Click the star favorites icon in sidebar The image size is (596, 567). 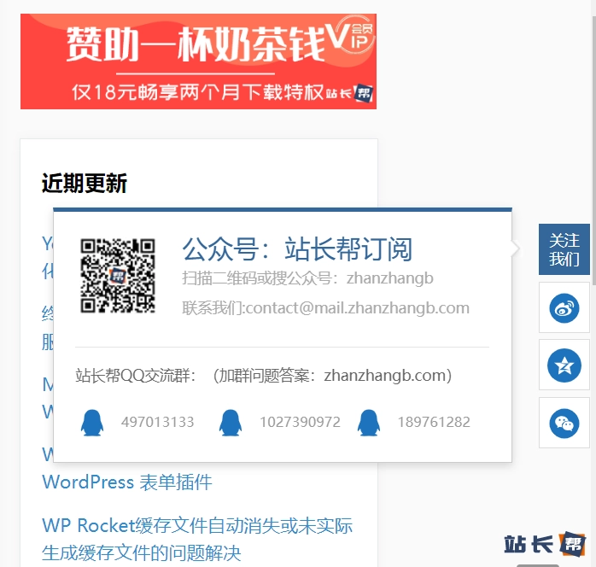click(564, 365)
